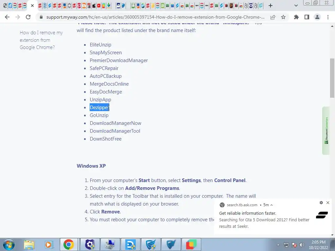The image size is (335, 251).
Task: Open the Chrome side panel
Action: [307, 17]
